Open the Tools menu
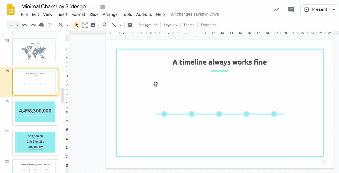 coord(127,15)
